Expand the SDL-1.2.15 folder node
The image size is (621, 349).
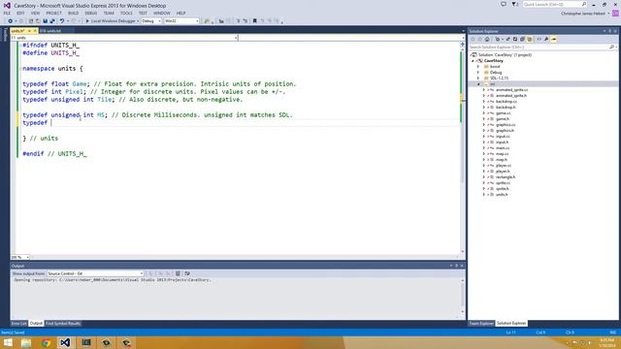click(478, 78)
